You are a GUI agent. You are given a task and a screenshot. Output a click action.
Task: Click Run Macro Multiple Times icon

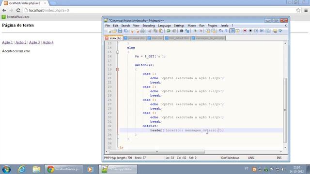tap(262, 31)
